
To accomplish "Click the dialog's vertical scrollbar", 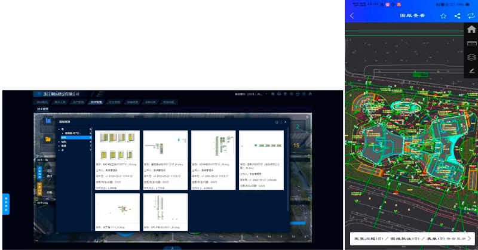I will pos(287,169).
